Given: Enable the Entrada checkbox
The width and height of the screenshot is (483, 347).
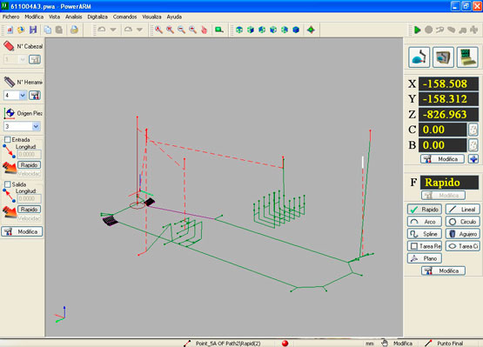Looking at the screenshot, I should [7, 139].
